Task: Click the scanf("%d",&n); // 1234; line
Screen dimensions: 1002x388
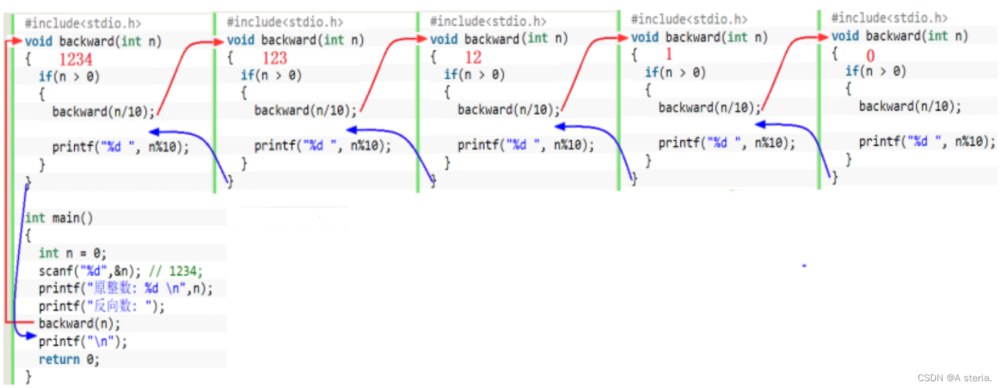Action: click(121, 271)
